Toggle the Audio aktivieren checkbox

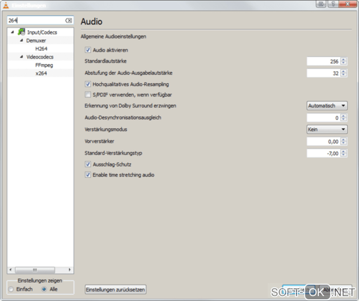(88, 50)
